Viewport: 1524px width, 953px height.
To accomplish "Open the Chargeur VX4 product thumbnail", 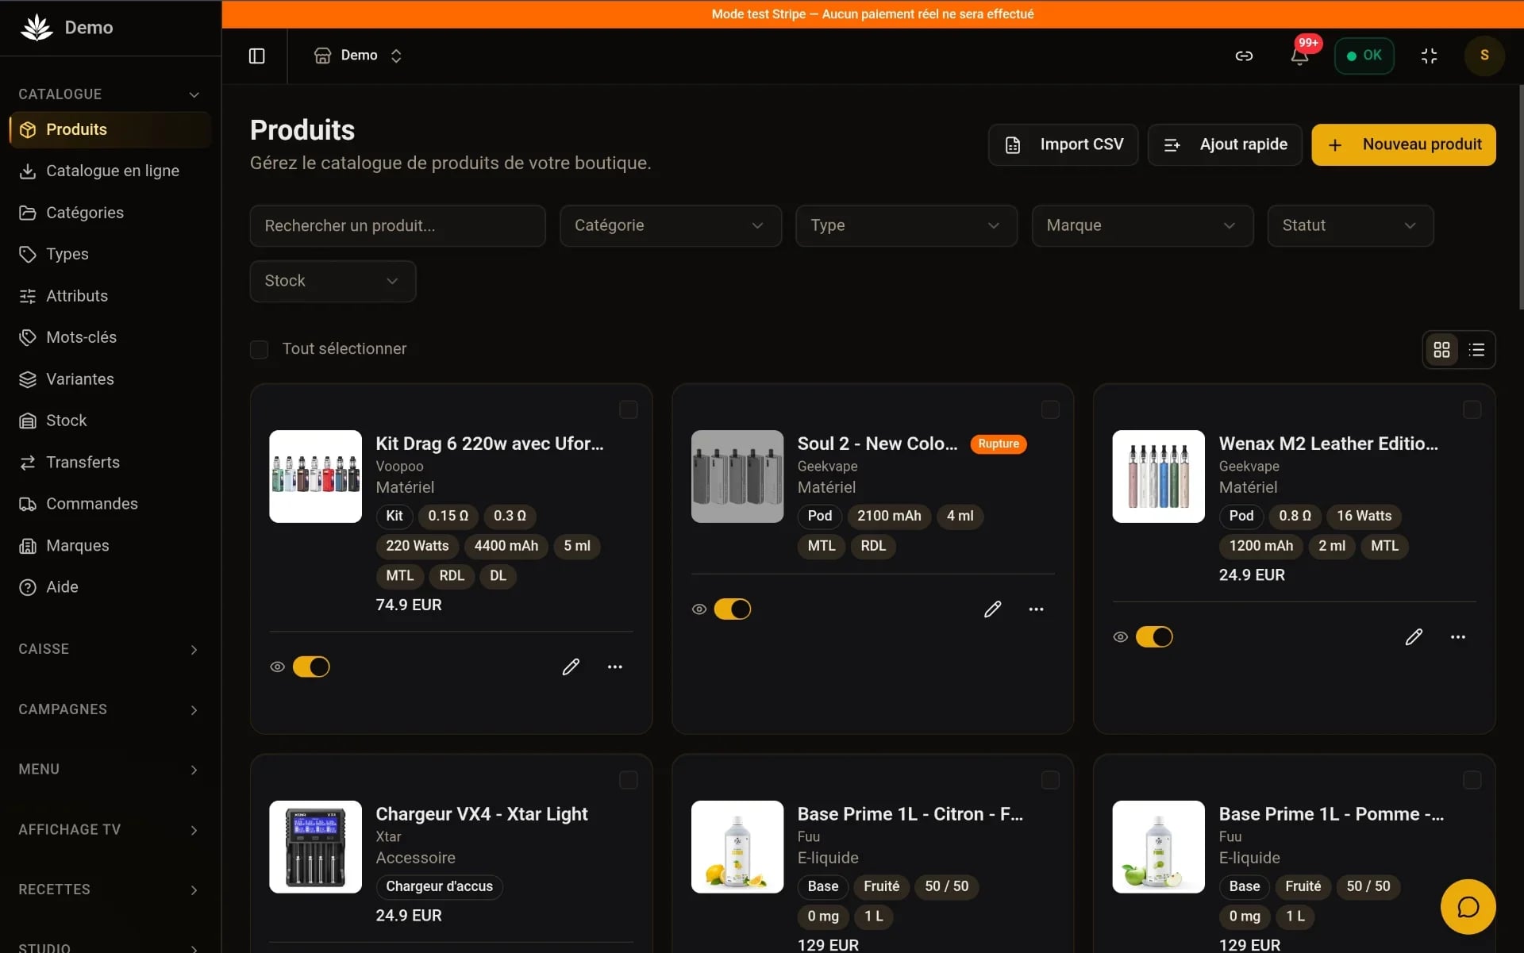I will tap(315, 847).
